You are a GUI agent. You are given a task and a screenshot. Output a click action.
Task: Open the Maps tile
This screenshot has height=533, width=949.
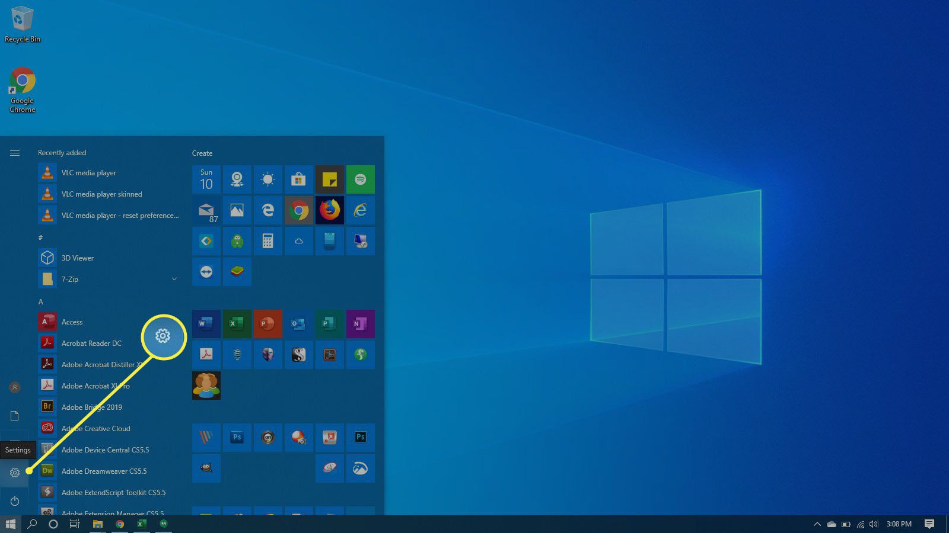tap(237, 179)
